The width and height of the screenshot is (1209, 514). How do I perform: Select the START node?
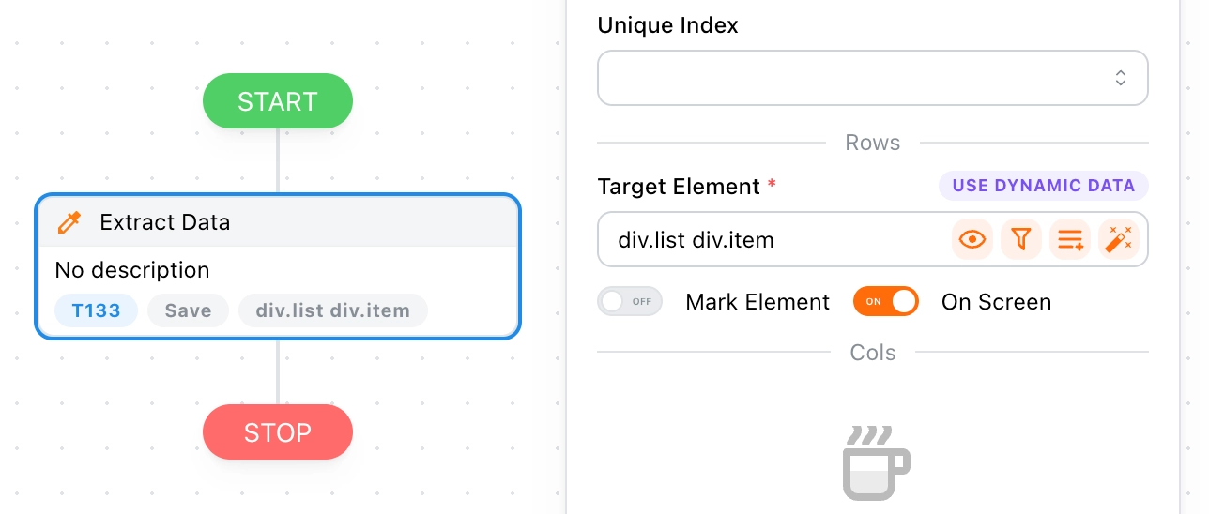pos(278,101)
